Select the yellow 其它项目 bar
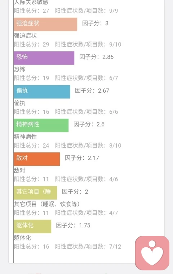Screen dimensions: 173x274 [35, 193]
